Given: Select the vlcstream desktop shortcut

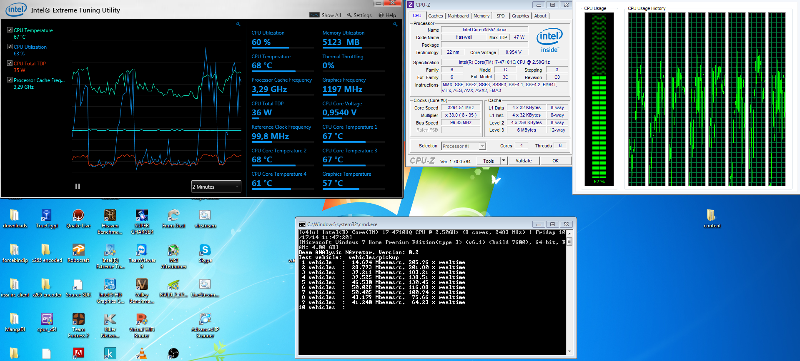Looking at the screenshot, I should click(x=205, y=219).
